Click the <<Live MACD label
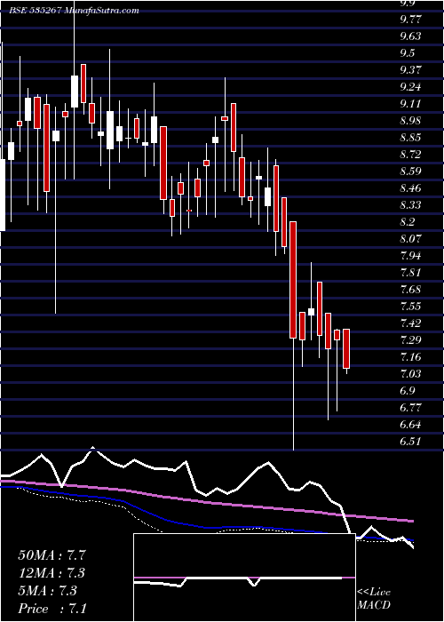Viewport: 444px width, 622px height. tap(374, 599)
